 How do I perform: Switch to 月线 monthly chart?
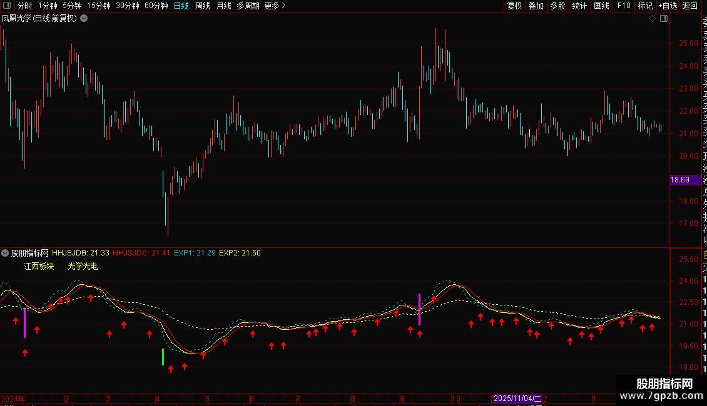(223, 6)
